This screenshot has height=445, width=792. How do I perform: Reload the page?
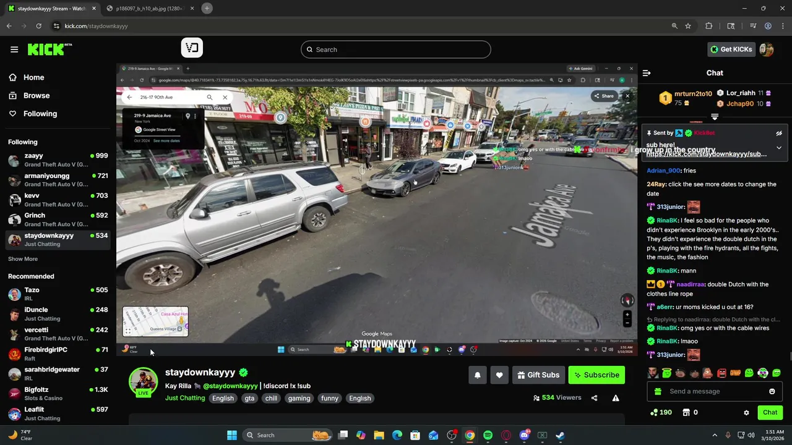click(x=38, y=26)
